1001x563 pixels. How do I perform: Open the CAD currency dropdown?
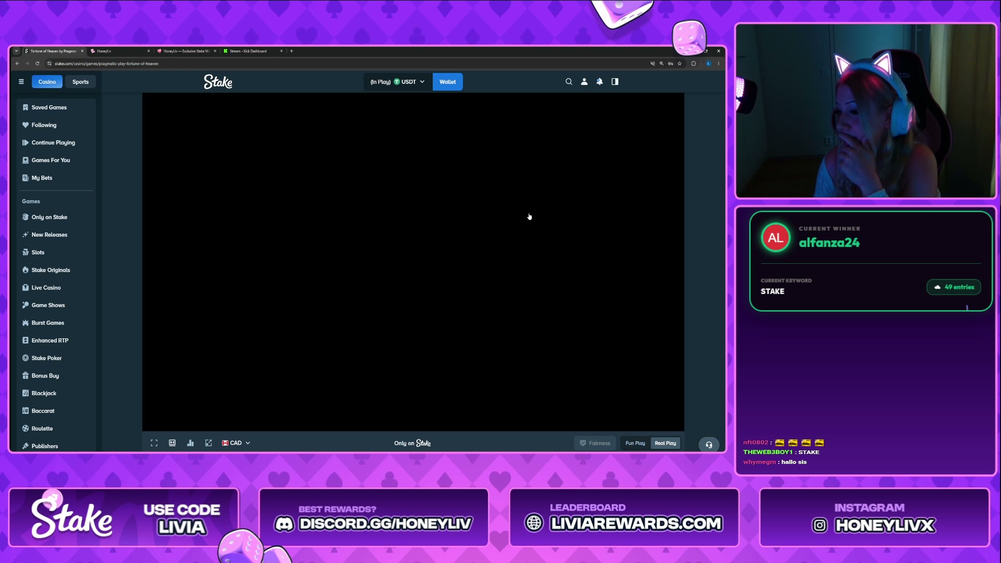click(x=236, y=443)
